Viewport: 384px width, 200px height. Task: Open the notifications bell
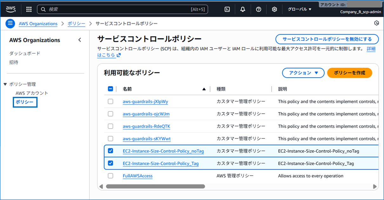pos(242,9)
